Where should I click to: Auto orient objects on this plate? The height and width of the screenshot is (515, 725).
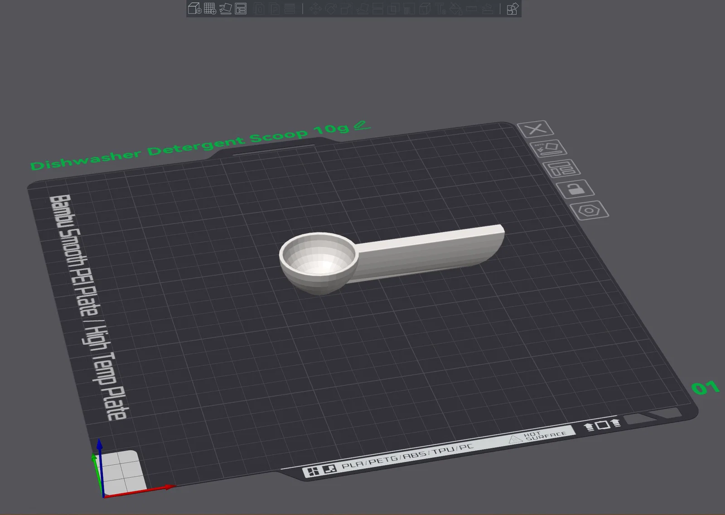coord(548,149)
